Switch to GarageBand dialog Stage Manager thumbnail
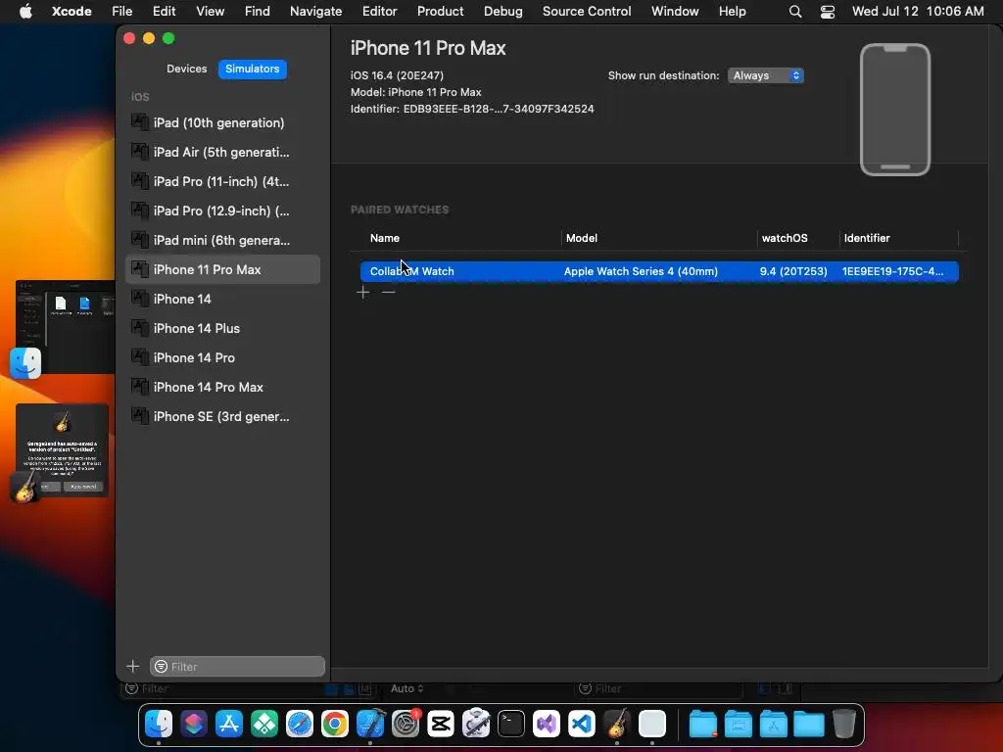The width and height of the screenshot is (1003, 752). tap(62, 450)
